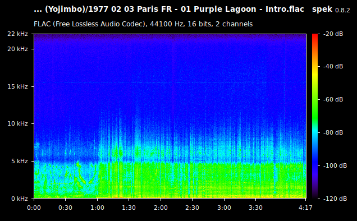Image resolution: width=357 pixels, height=221 pixels.
Task: Click the '-120 dB' scale label
Action: click(335, 199)
